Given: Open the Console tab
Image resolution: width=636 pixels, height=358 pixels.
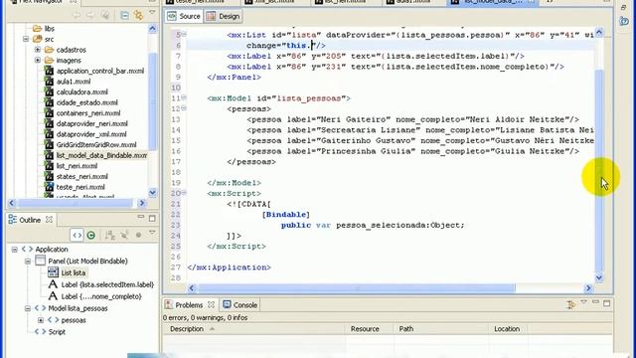Looking at the screenshot, I should coord(240,305).
